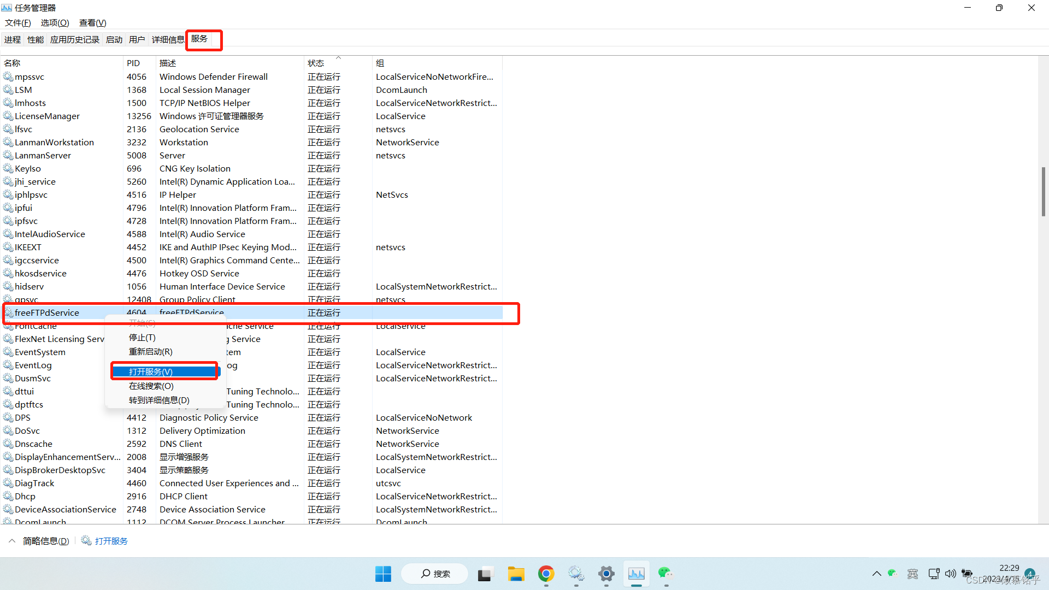This screenshot has height=590, width=1049.
Task: Click the Settings gear in the taskbar
Action: pyautogui.click(x=606, y=574)
